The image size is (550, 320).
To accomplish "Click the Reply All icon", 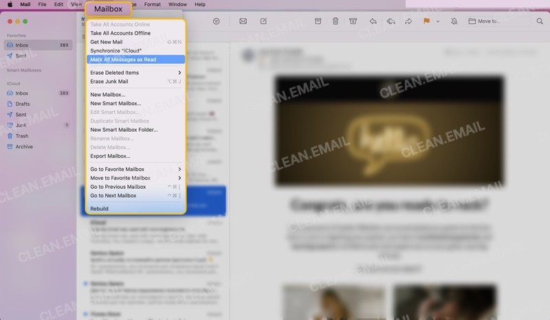I will point(390,21).
